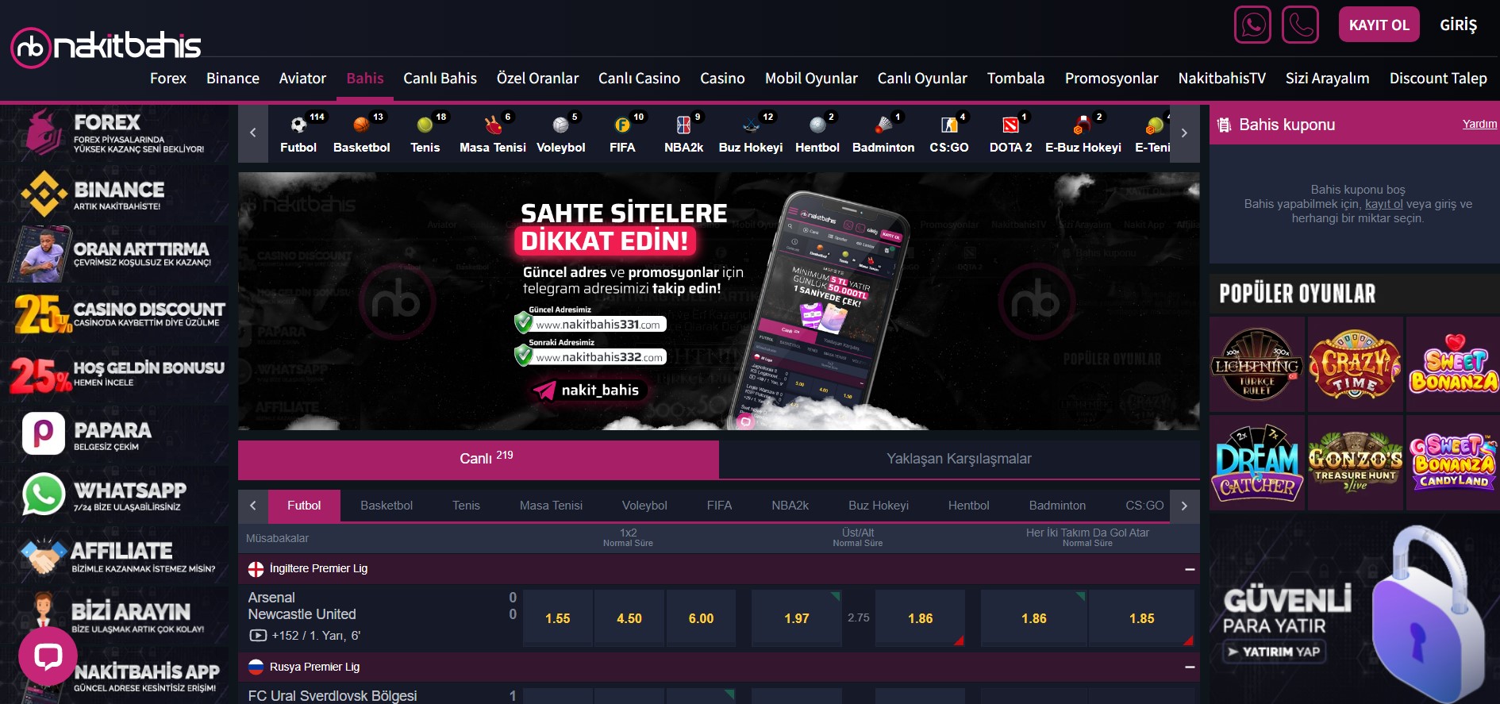
Task: Select the Voleybol icon in carousel
Action: pyautogui.click(x=560, y=125)
